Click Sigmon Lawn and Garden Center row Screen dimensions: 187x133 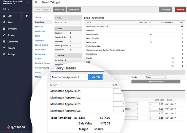[135, 50]
